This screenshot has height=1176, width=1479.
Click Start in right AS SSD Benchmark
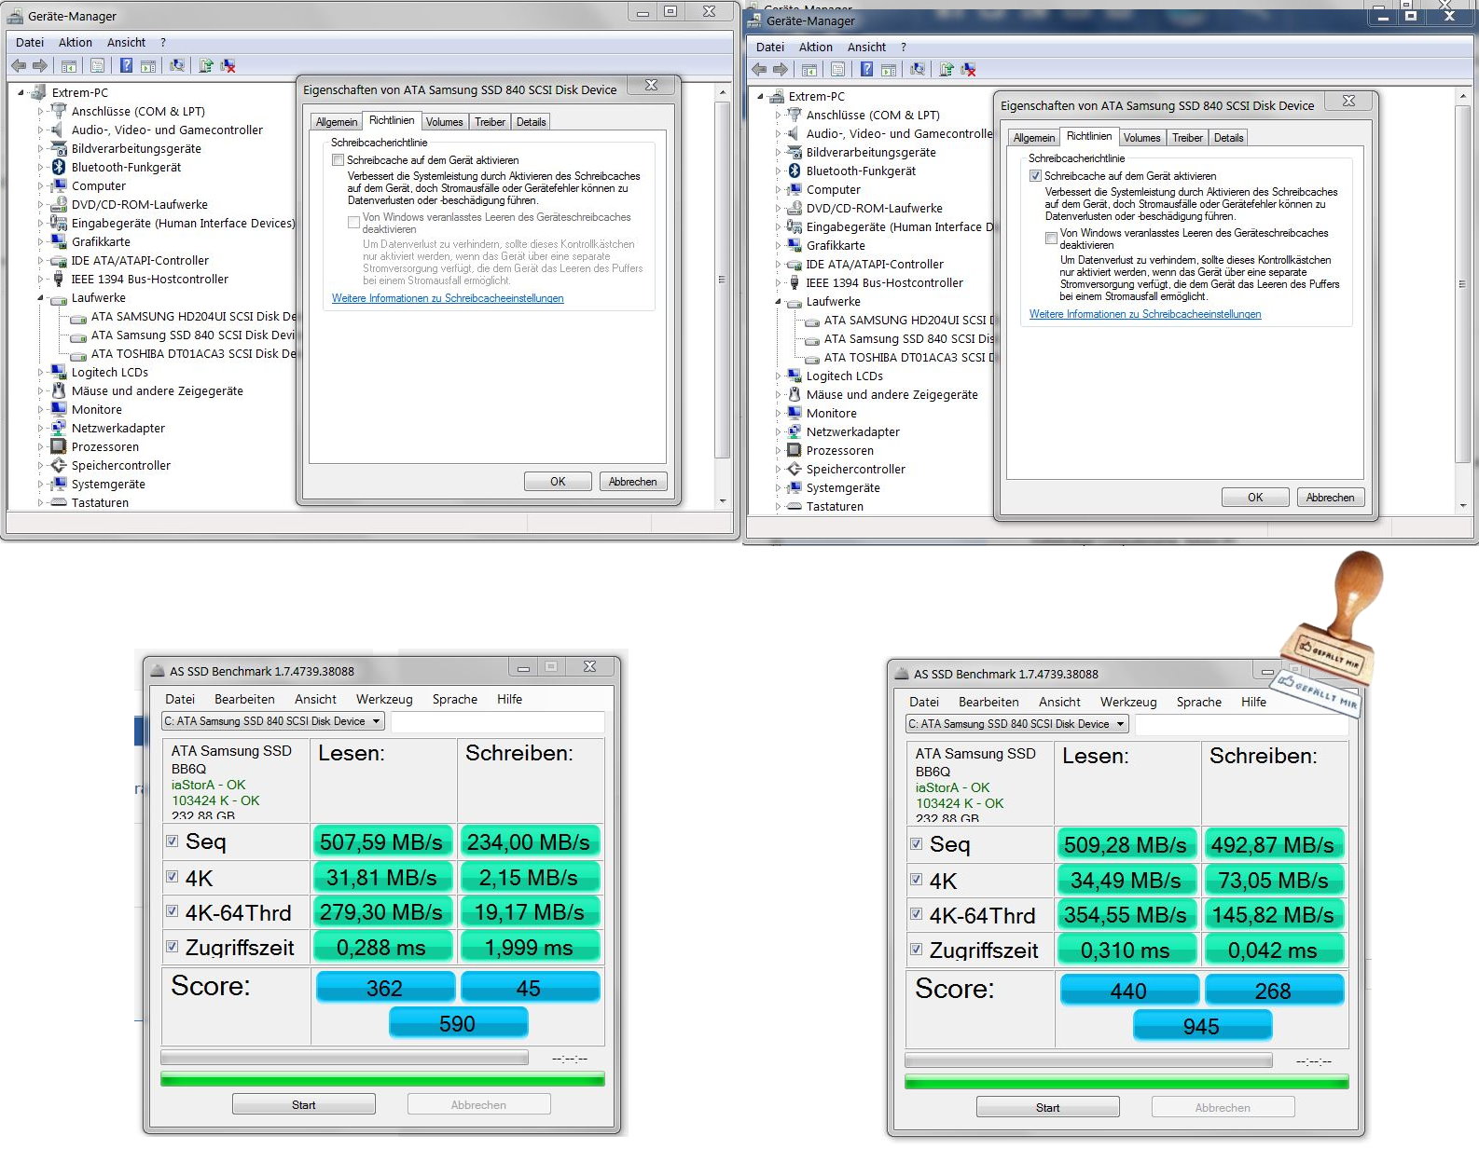click(x=1048, y=1108)
